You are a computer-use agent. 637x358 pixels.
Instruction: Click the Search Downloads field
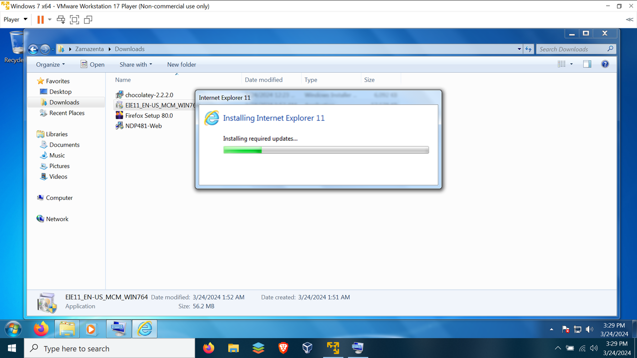576,49
